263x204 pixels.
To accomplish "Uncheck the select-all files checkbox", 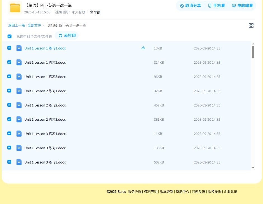I will coord(10,36).
